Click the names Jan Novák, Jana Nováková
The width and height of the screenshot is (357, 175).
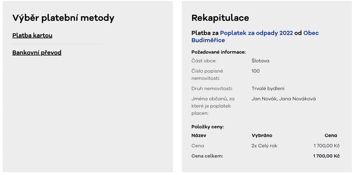(284, 99)
